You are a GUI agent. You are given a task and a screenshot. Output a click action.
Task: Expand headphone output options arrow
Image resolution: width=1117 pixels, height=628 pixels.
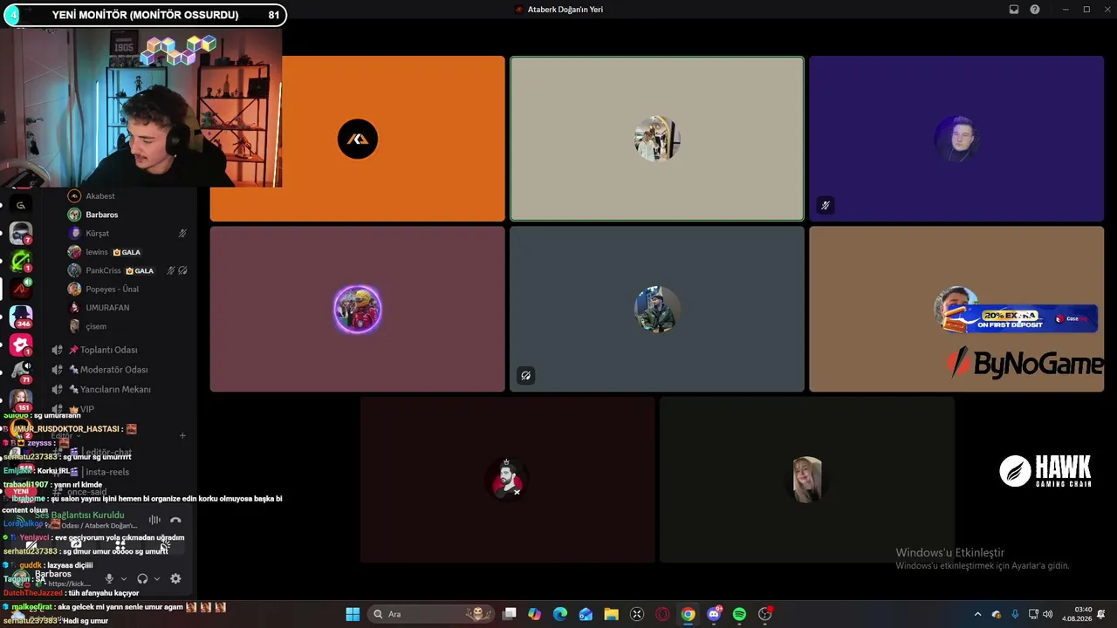click(157, 578)
